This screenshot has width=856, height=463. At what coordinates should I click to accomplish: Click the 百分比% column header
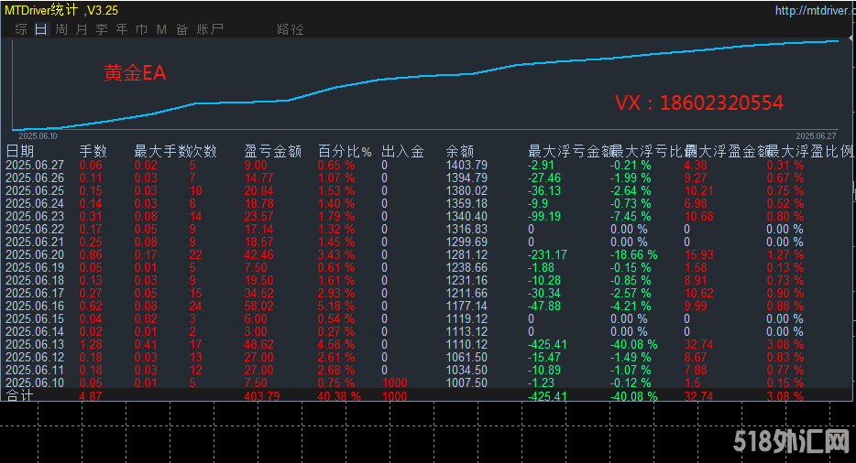click(x=345, y=151)
